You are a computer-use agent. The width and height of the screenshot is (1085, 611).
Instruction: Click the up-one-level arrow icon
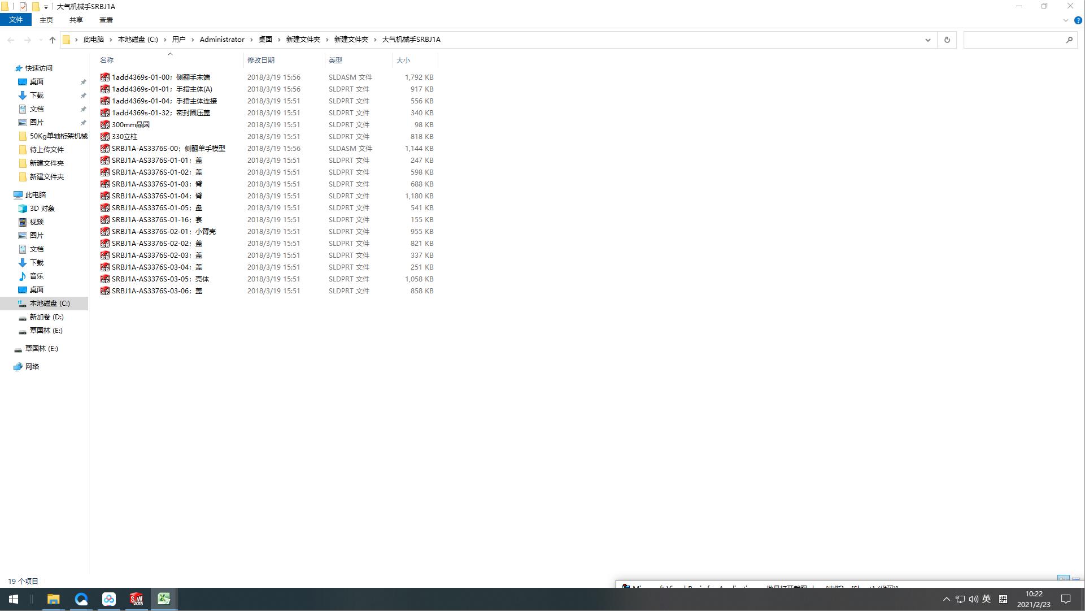pos(53,40)
